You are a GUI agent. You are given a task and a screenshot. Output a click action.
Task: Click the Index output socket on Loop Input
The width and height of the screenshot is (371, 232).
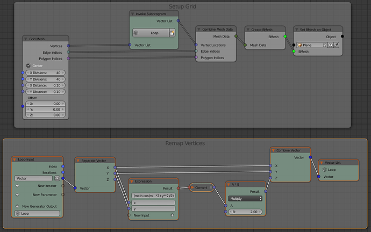[63, 166]
